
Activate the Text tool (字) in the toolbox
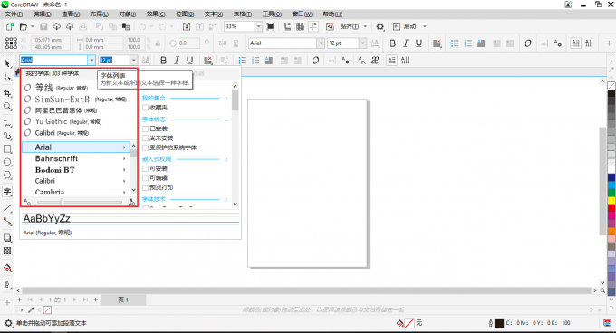[7, 192]
